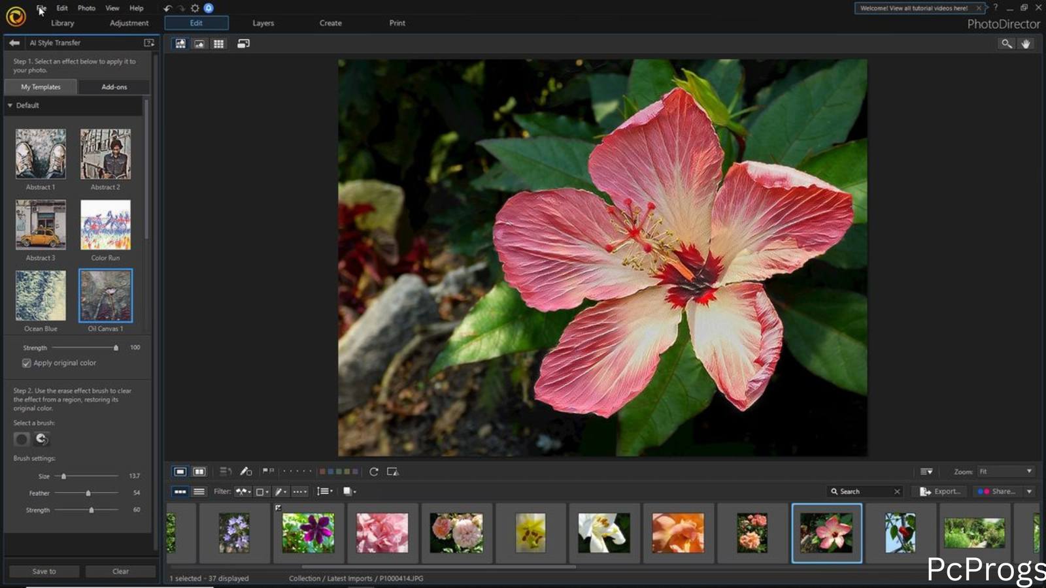
Task: Click the Save to button
Action: (44, 571)
